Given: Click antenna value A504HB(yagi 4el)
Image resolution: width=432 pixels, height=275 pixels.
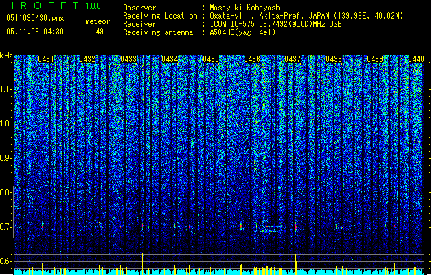Looking at the screenshot, I should pyautogui.click(x=242, y=32).
